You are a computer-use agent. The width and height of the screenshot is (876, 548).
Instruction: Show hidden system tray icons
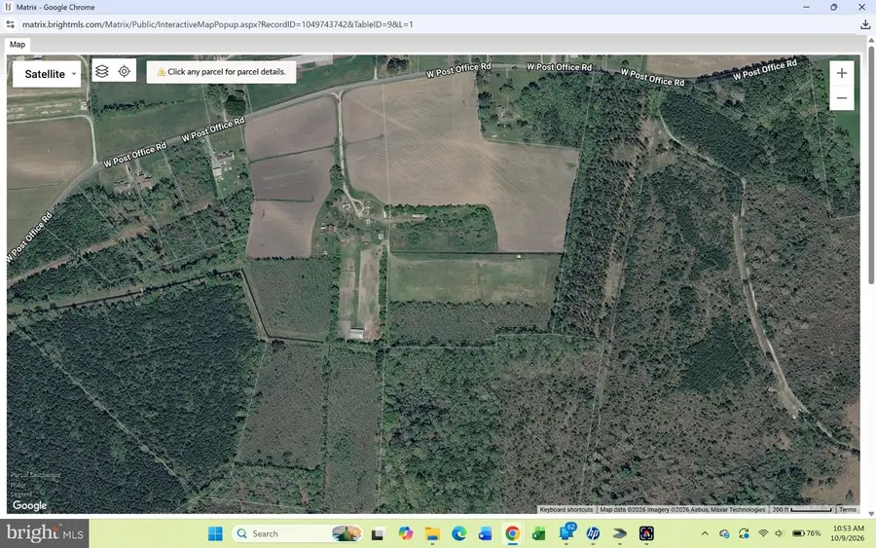click(x=705, y=533)
